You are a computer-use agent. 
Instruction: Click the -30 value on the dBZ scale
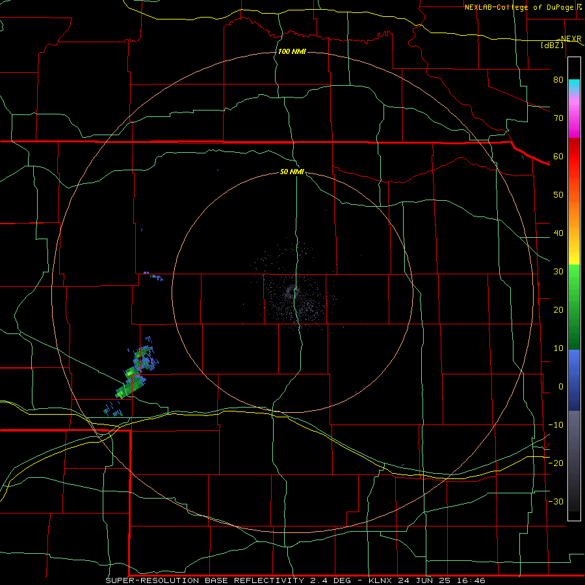pos(556,501)
